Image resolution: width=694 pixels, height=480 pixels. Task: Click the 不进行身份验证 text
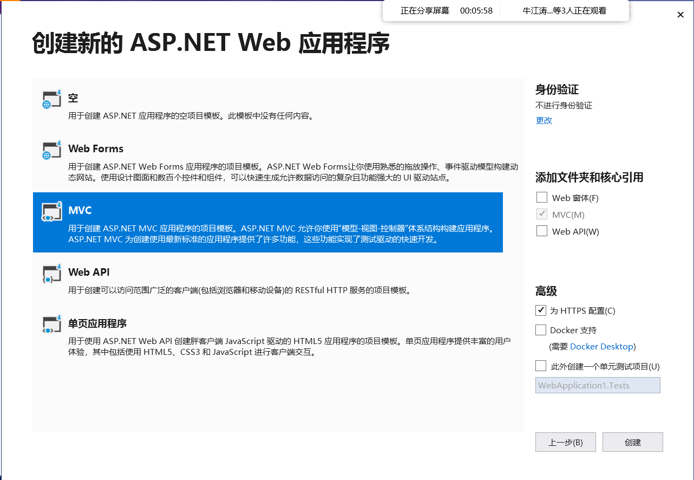point(564,105)
